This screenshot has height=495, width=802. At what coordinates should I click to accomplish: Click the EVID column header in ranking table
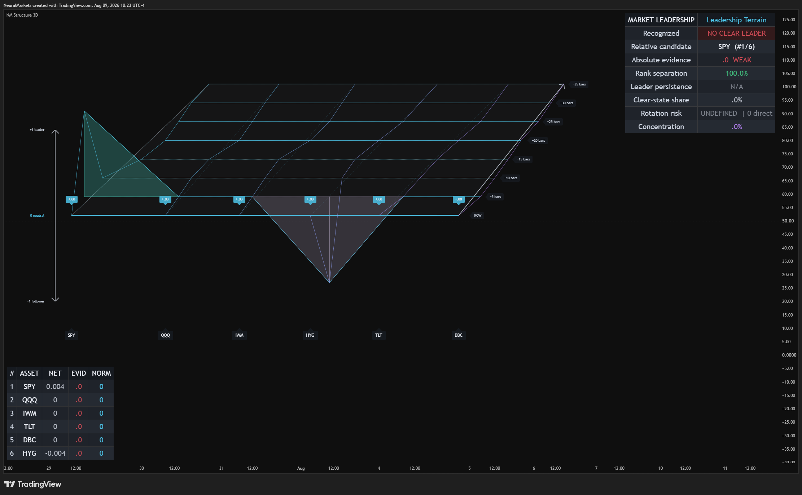click(x=79, y=373)
